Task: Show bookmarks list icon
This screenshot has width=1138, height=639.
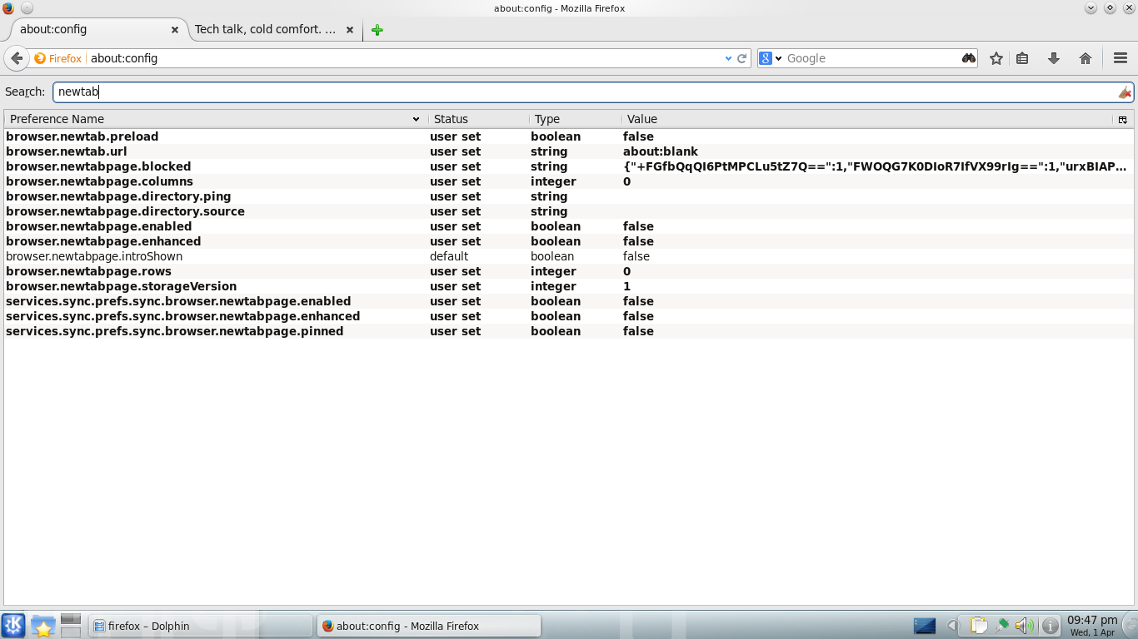Action: coord(1022,58)
